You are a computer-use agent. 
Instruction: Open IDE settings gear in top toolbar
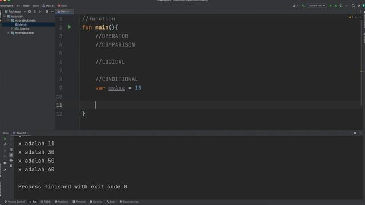[x=359, y=6]
